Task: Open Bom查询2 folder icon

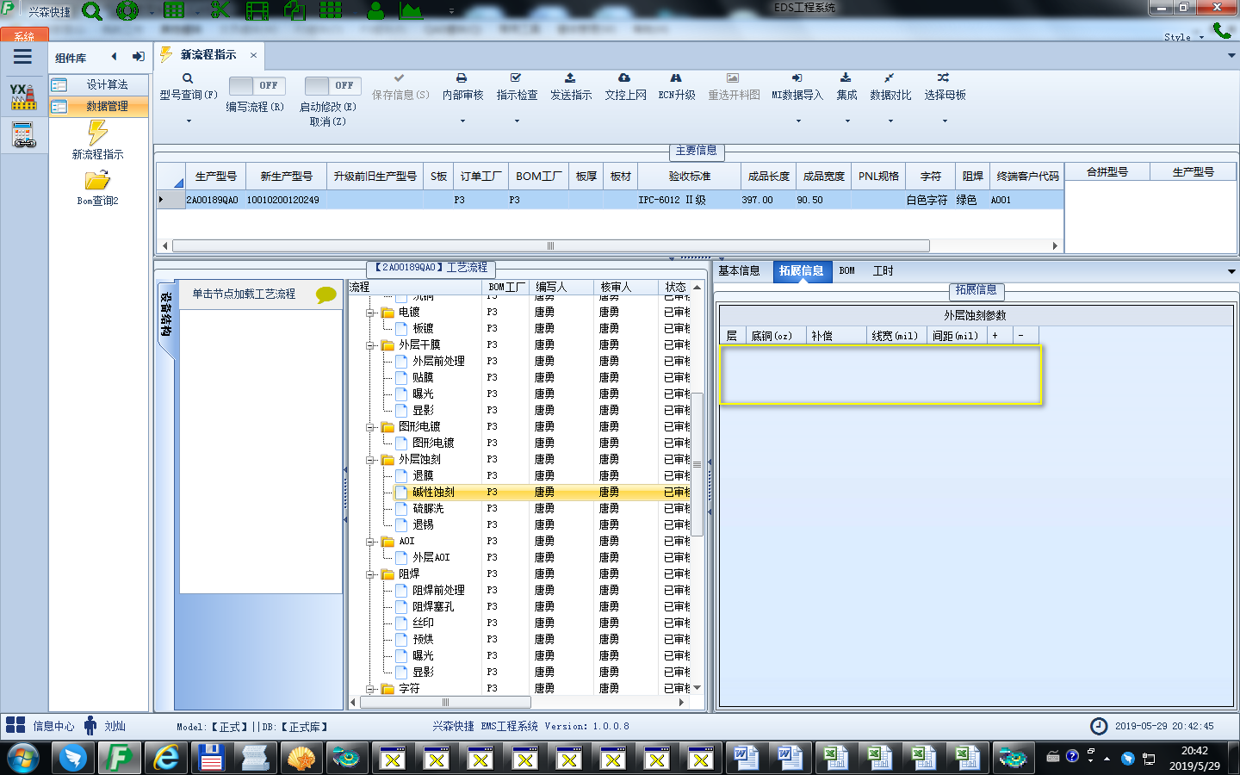Action: pyautogui.click(x=97, y=180)
